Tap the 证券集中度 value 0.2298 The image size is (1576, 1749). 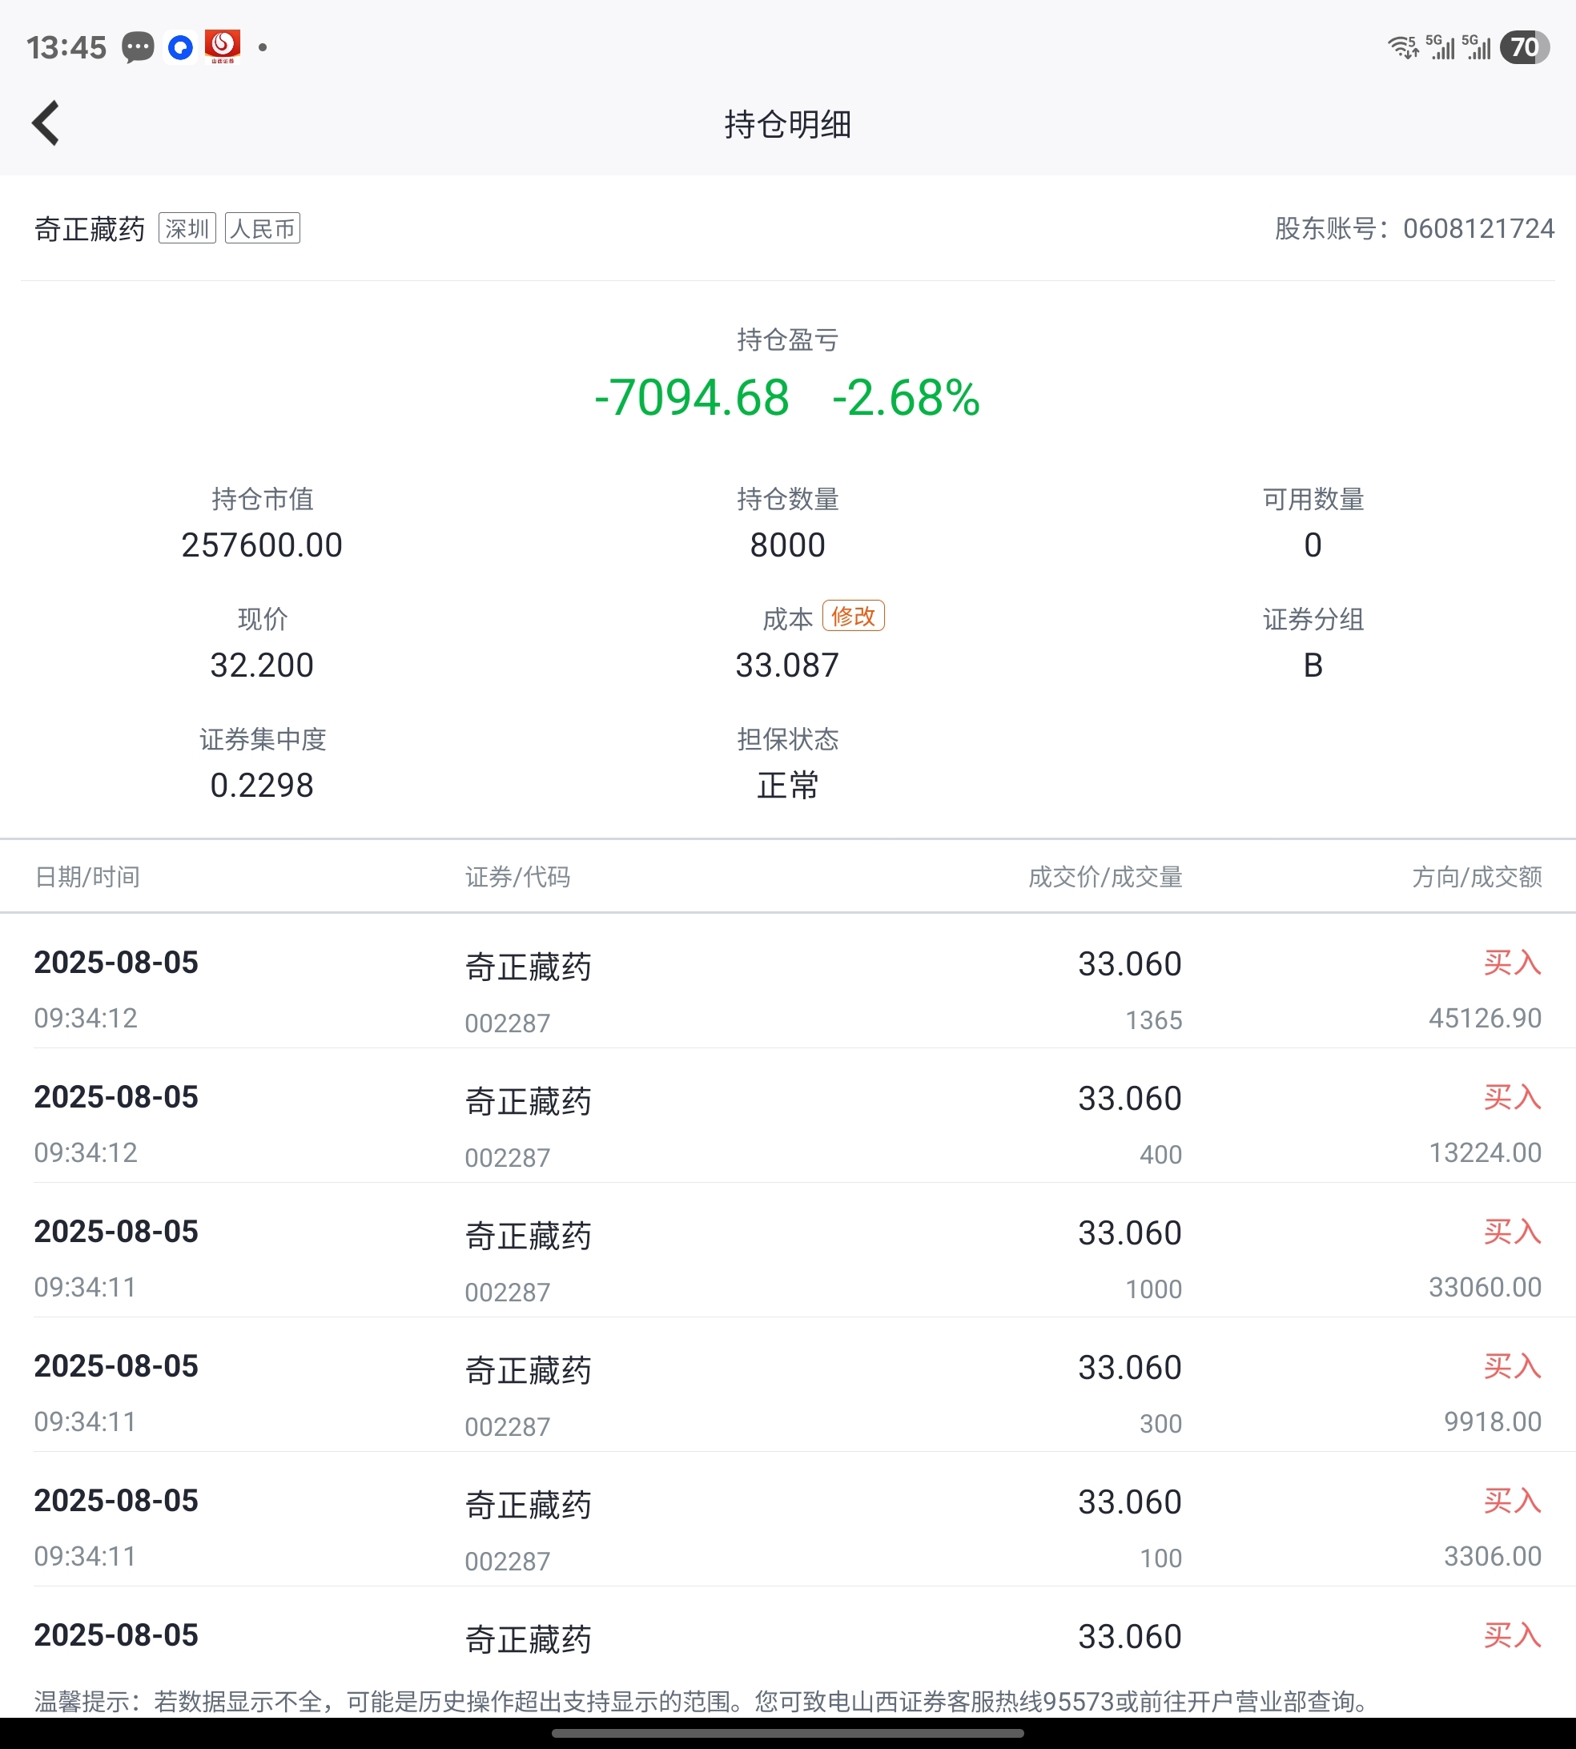pyautogui.click(x=263, y=786)
